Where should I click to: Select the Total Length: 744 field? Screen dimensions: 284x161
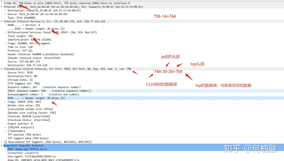pyautogui.click(x=20, y=36)
